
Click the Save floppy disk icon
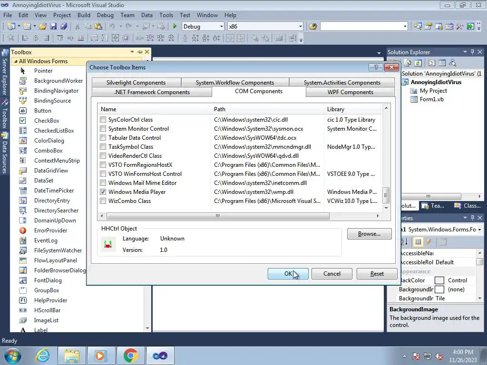click(x=53, y=27)
